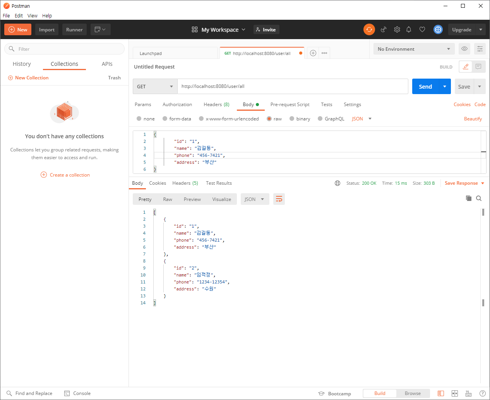
Task: Click the environment quick look eye icon
Action: coord(464,49)
